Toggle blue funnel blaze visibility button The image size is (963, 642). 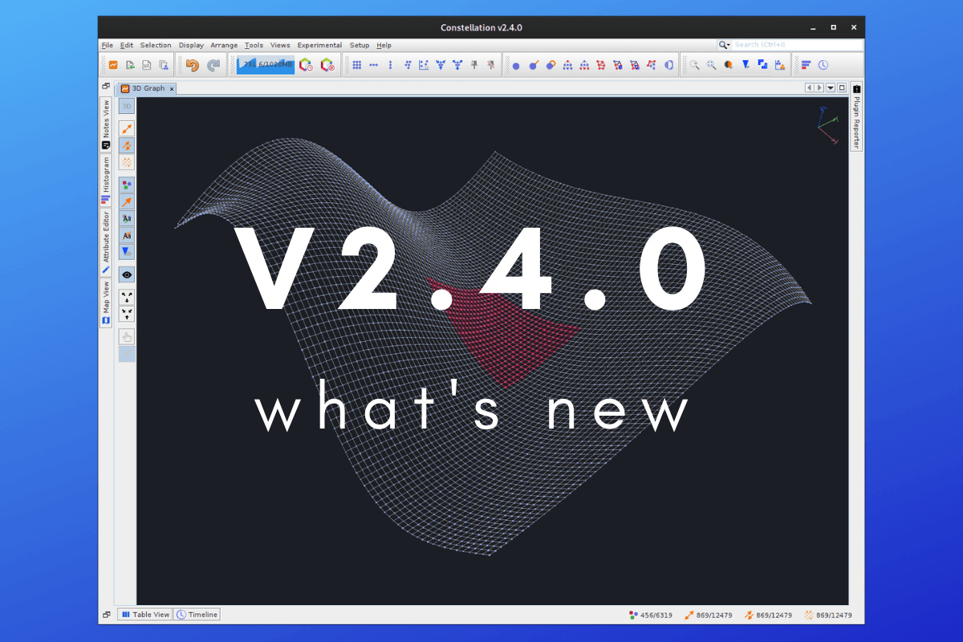tap(127, 251)
